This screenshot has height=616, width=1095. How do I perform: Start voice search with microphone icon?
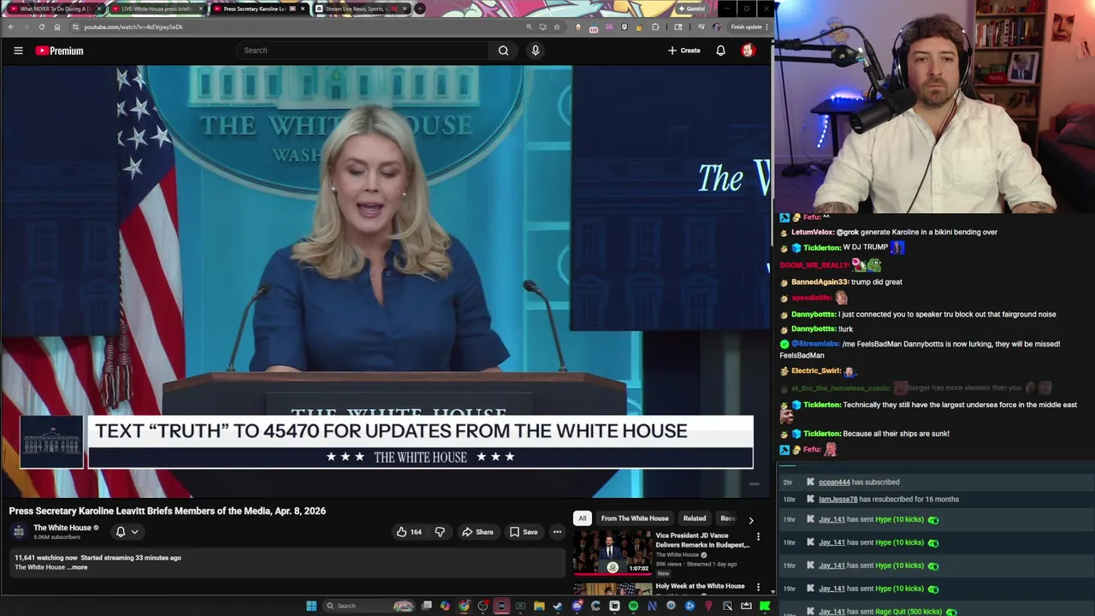click(536, 50)
